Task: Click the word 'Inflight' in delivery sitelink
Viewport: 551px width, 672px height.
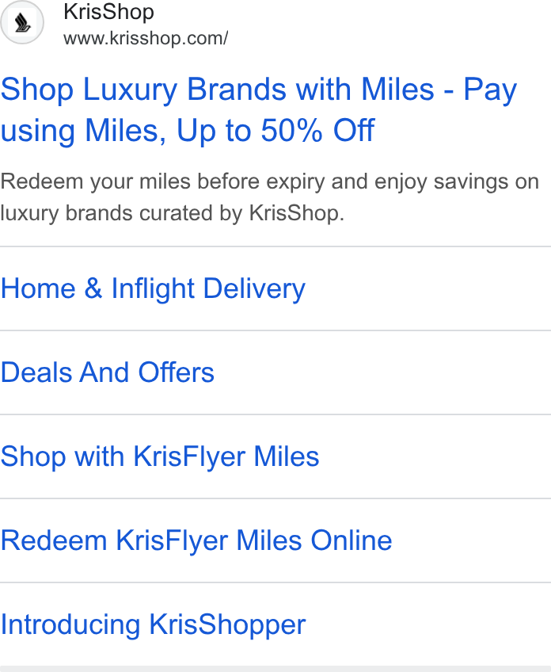Action: coord(153,288)
